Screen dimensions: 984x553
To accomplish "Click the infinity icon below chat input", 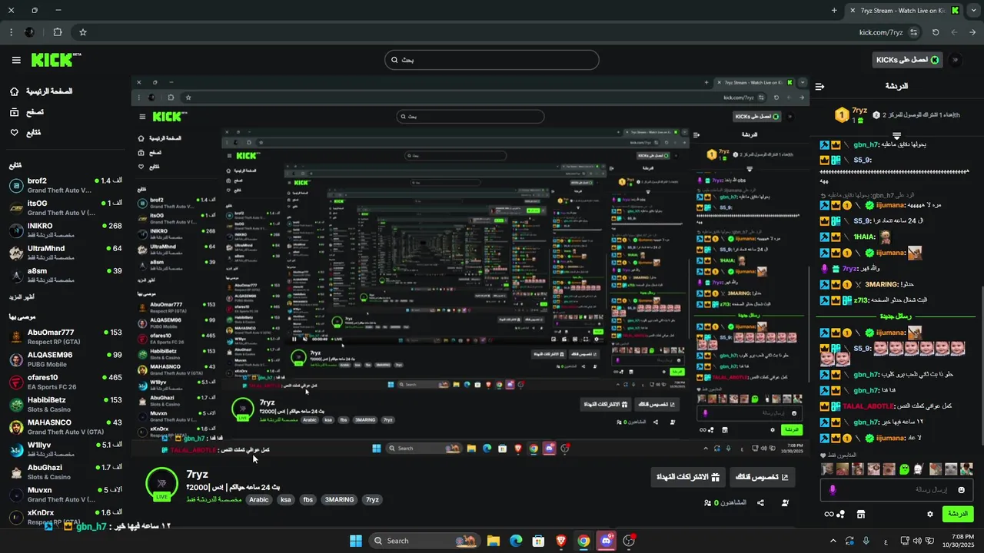I will point(829,514).
